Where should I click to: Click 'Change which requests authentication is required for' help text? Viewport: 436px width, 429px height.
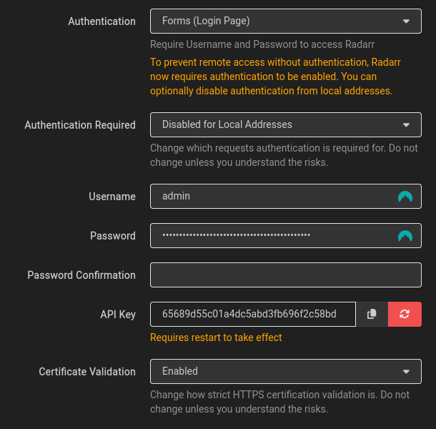coord(284,155)
